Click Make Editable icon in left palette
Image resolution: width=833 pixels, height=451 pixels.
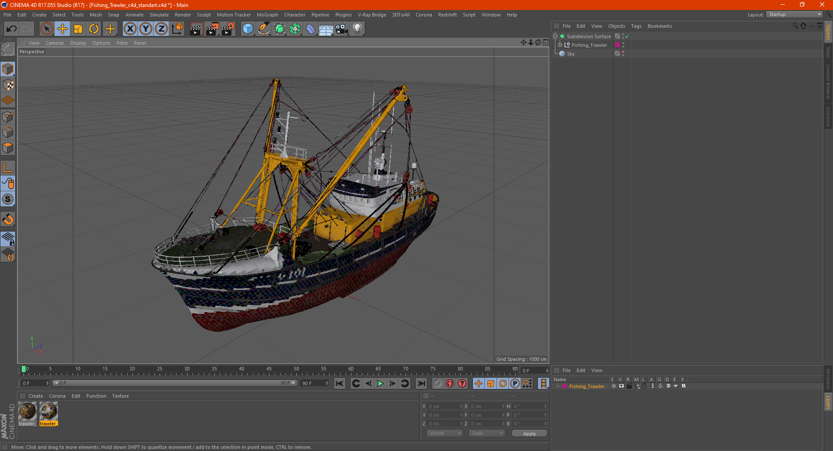click(x=8, y=49)
